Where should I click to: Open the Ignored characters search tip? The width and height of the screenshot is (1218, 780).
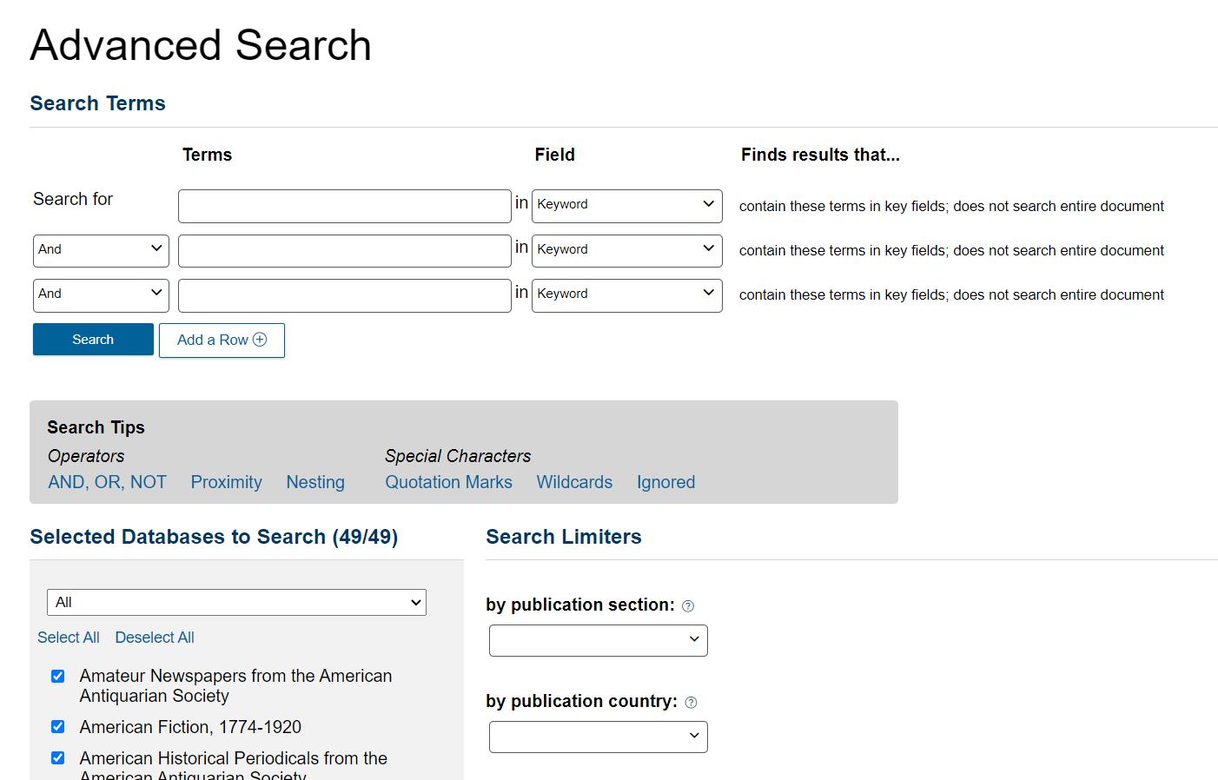tap(665, 482)
